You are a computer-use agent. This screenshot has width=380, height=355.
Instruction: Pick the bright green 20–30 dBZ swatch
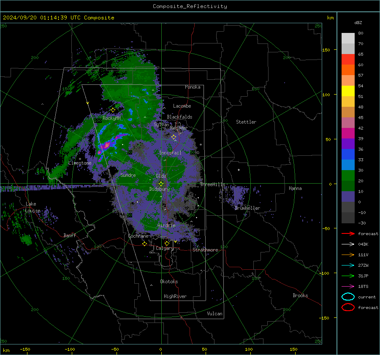(x=348, y=176)
